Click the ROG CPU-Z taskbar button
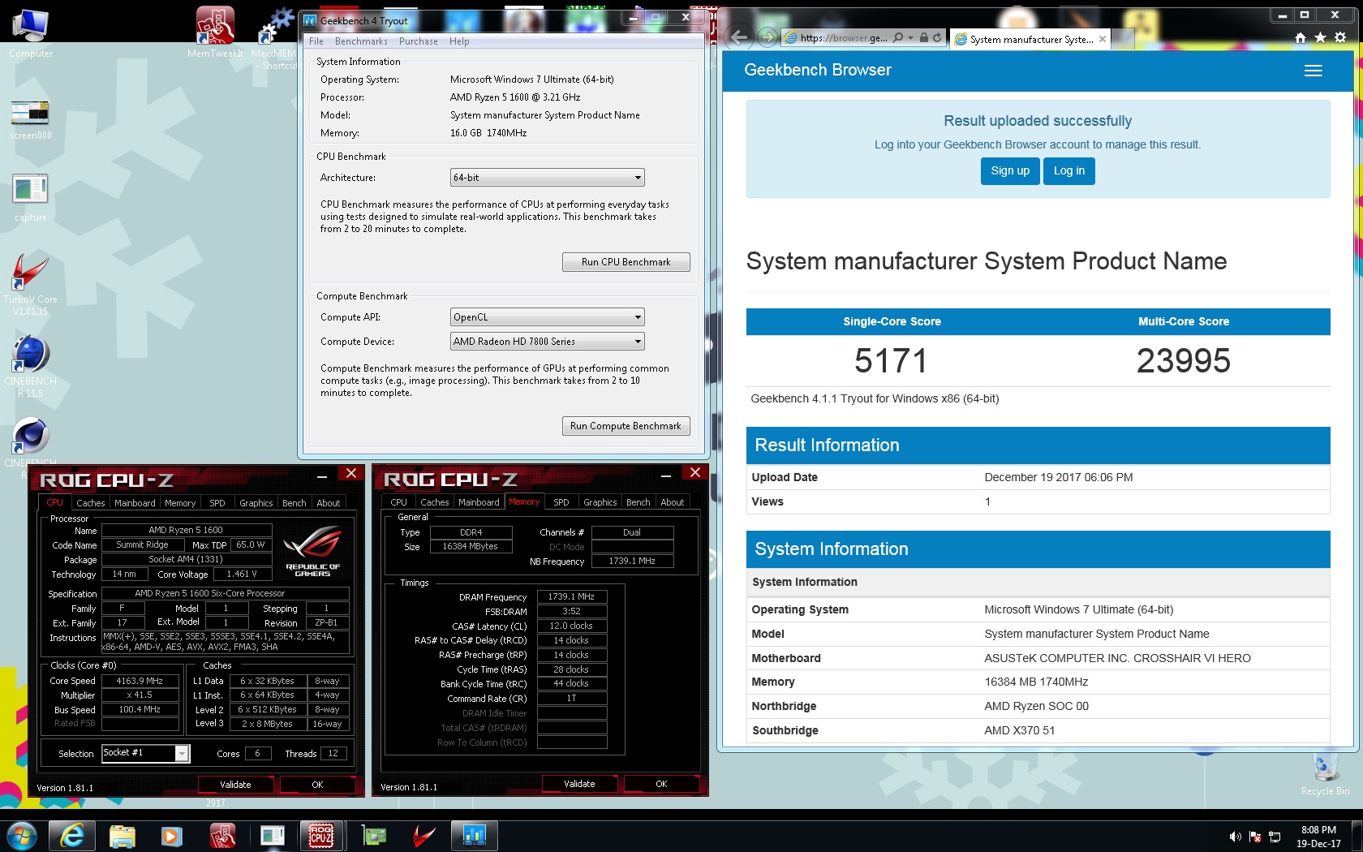The image size is (1363, 852). click(321, 835)
